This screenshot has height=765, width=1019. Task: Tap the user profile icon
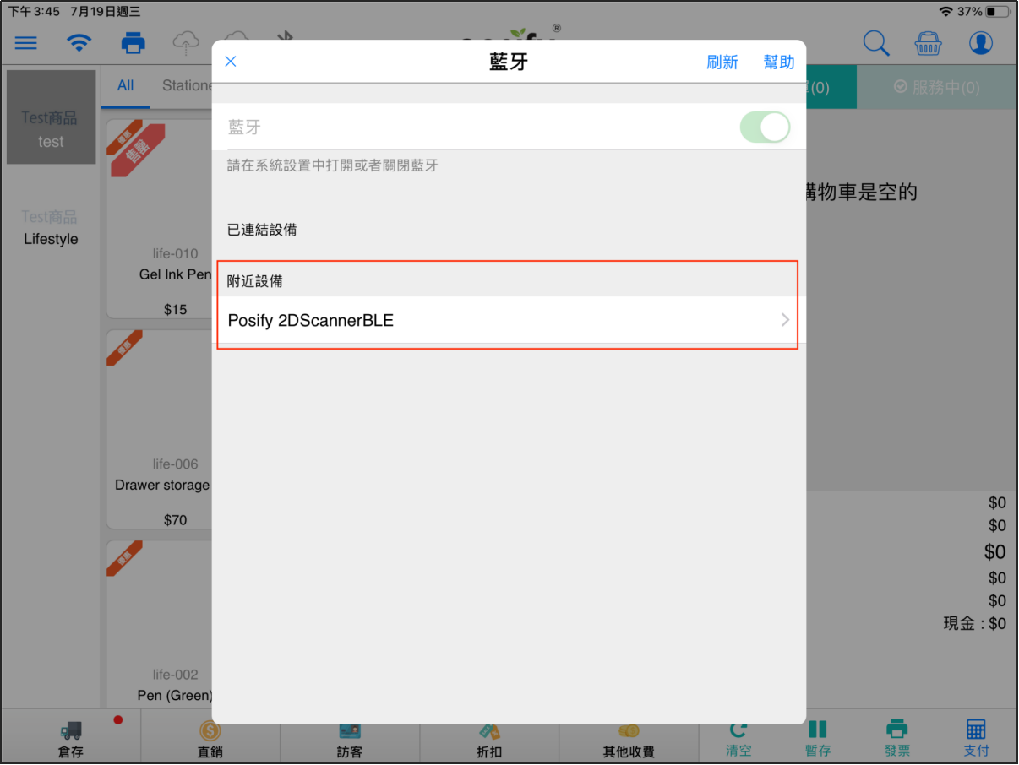pos(980,43)
